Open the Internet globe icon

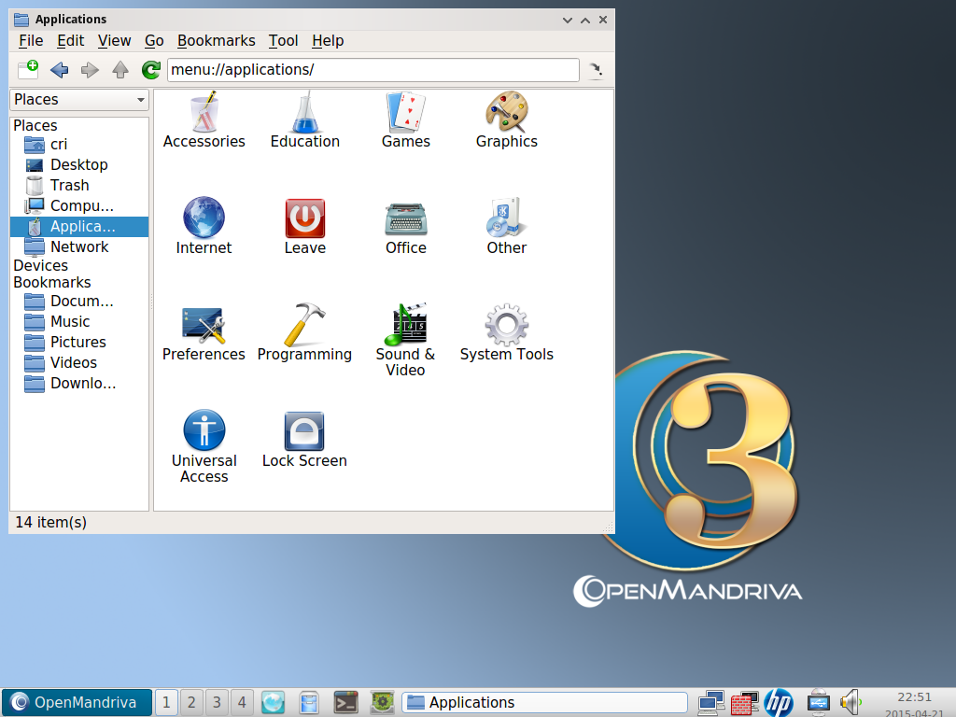tap(204, 219)
